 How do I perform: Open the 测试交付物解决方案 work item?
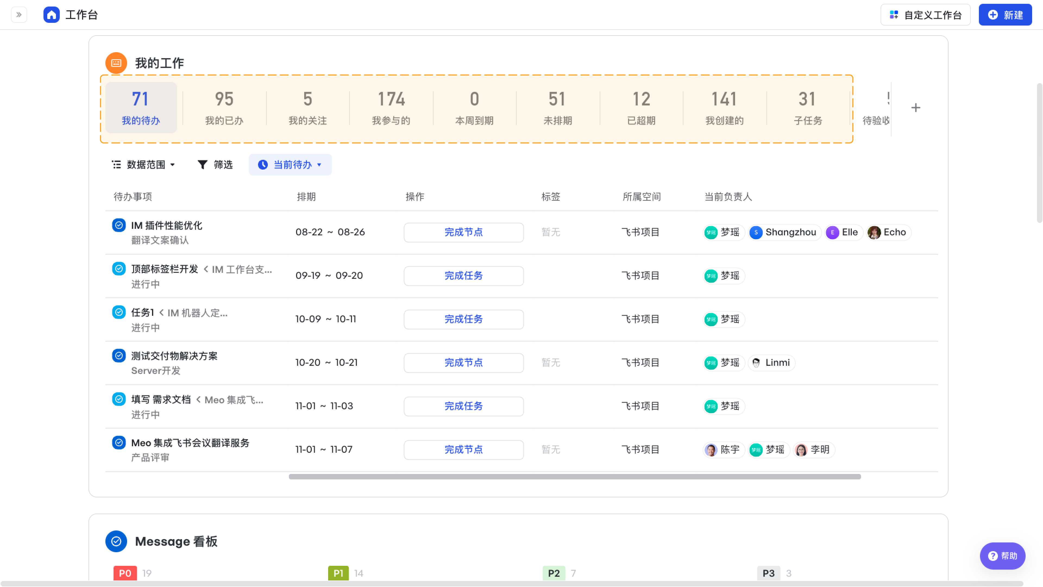pyautogui.click(x=174, y=356)
